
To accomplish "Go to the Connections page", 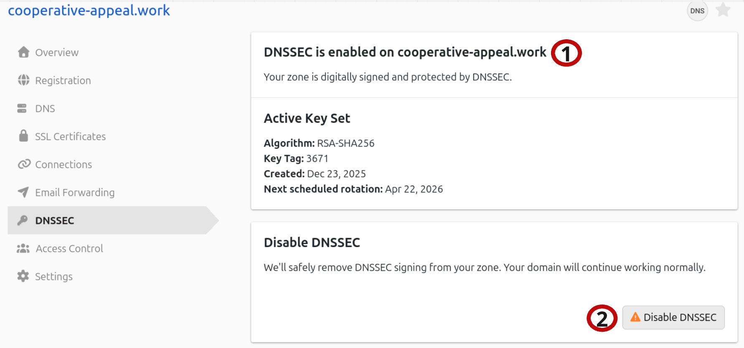I will tap(63, 164).
